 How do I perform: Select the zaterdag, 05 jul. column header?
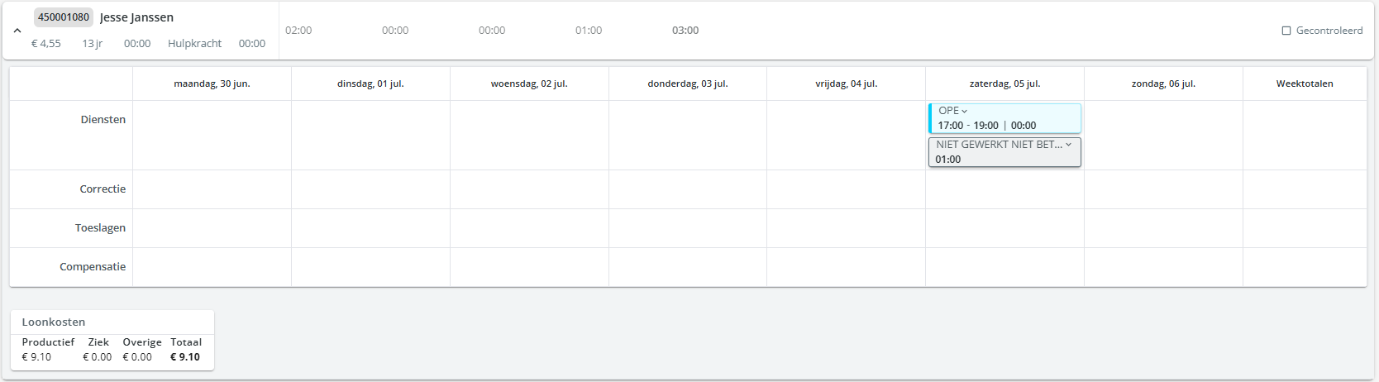pyautogui.click(x=1004, y=84)
